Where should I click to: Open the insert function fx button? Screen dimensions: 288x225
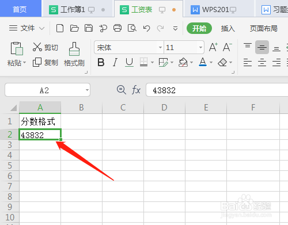tap(136, 90)
